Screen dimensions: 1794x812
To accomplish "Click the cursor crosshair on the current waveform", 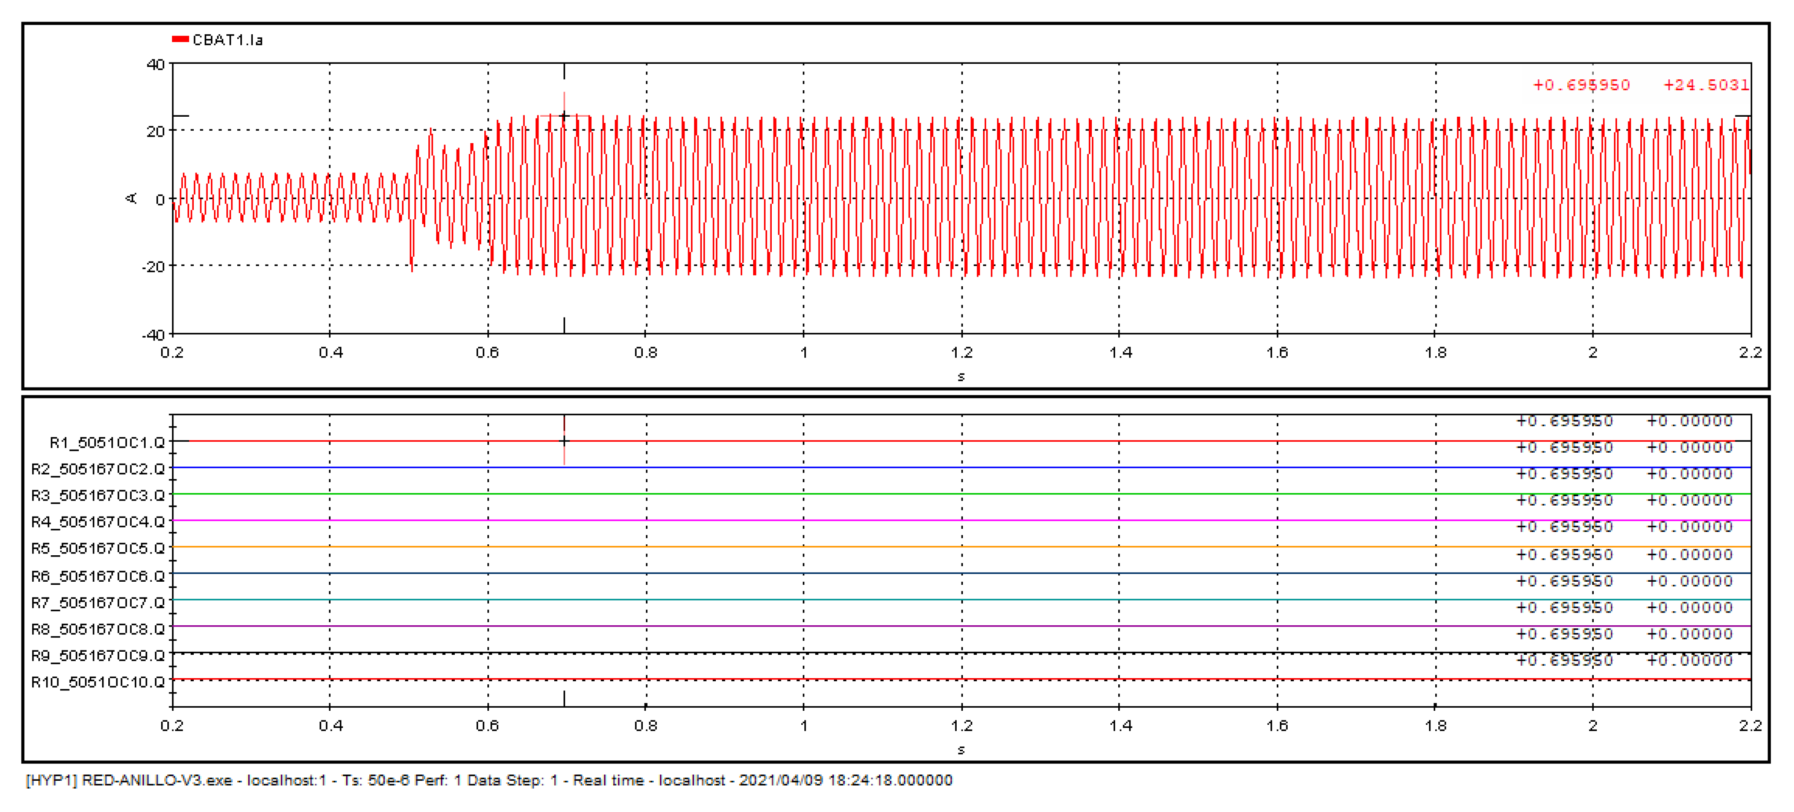I will [564, 116].
